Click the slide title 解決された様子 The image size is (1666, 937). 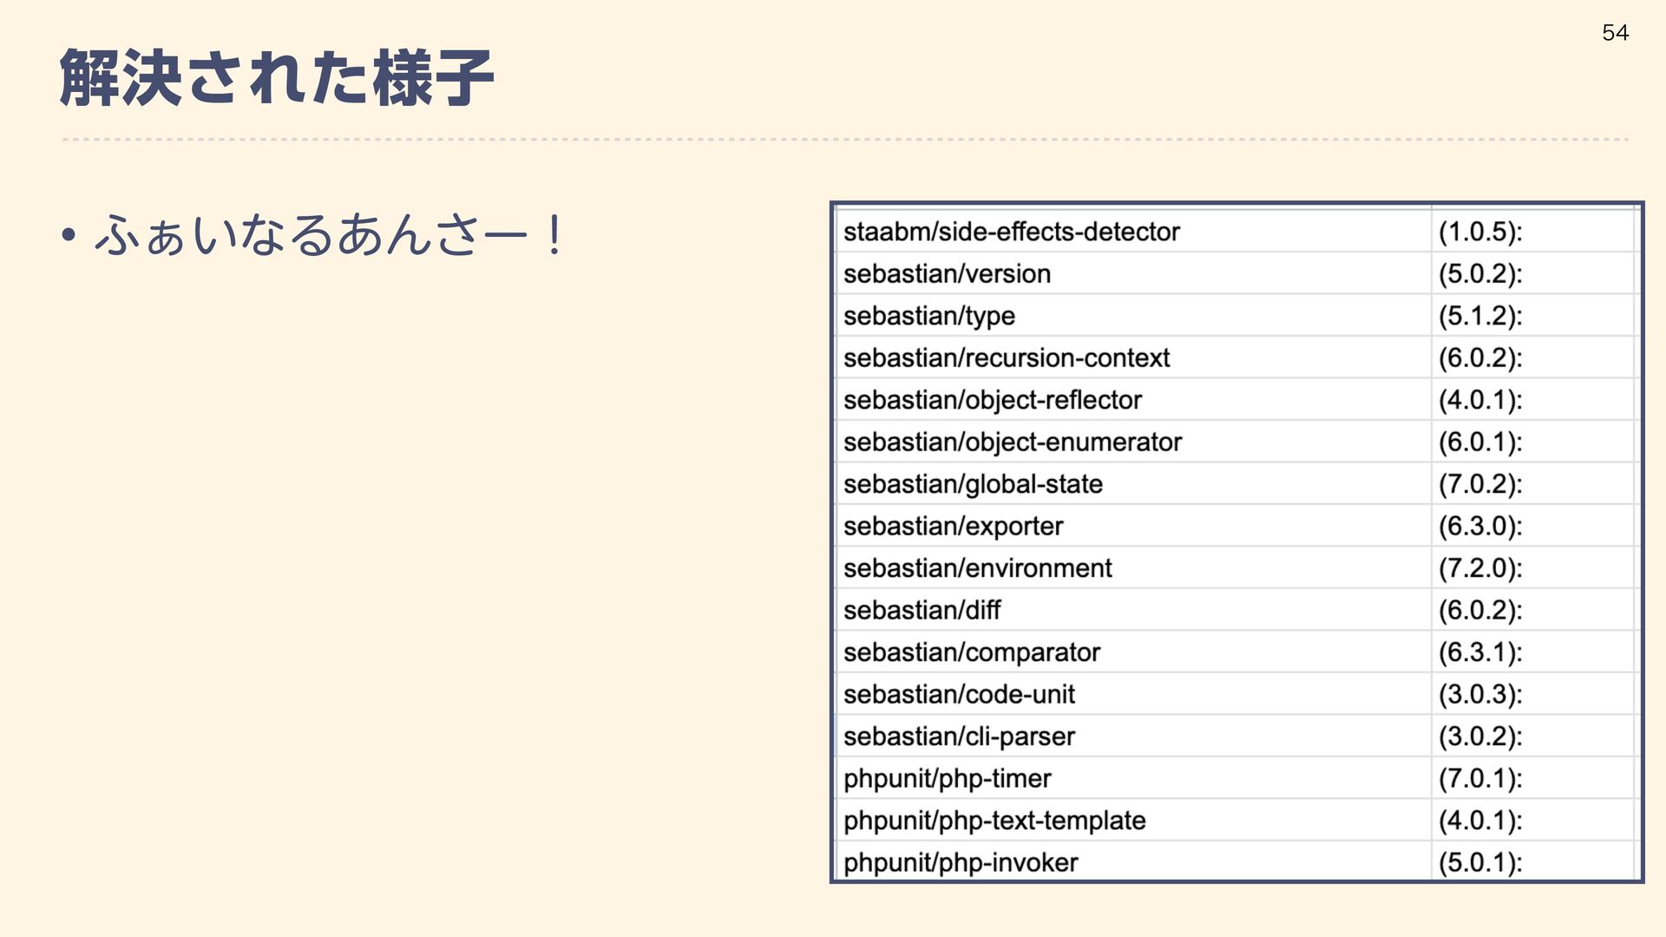pos(277,78)
